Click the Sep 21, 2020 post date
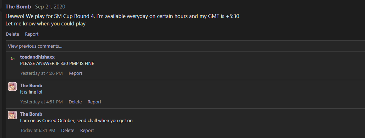 tap(50, 7)
